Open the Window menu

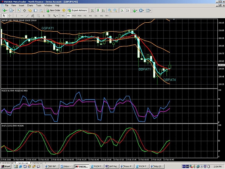(48, 5)
